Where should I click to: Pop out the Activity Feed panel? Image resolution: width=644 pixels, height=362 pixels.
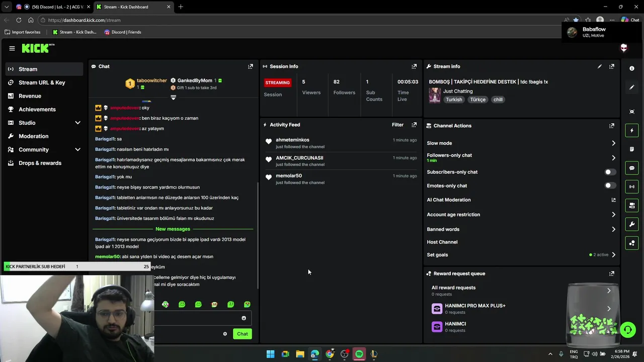point(414,125)
